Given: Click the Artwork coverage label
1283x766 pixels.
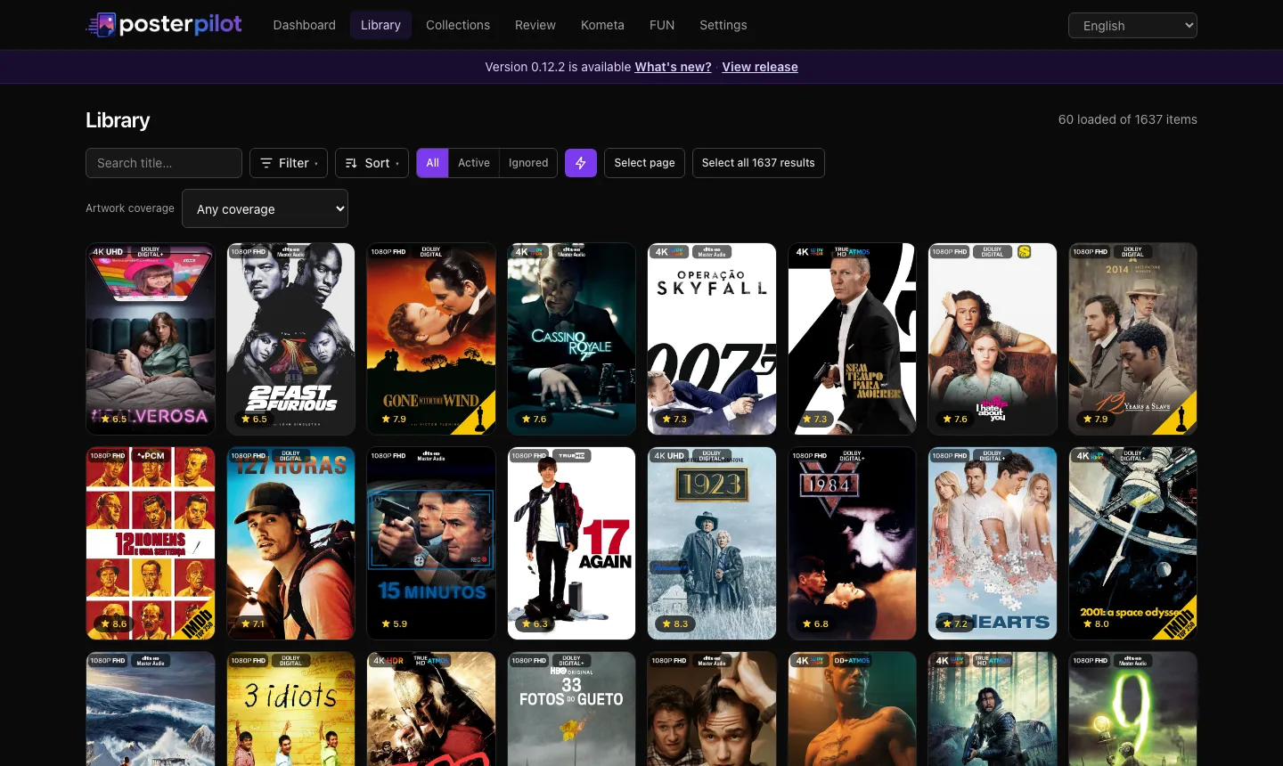Looking at the screenshot, I should pos(130,208).
